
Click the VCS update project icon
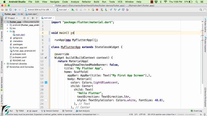tap(111, 10)
